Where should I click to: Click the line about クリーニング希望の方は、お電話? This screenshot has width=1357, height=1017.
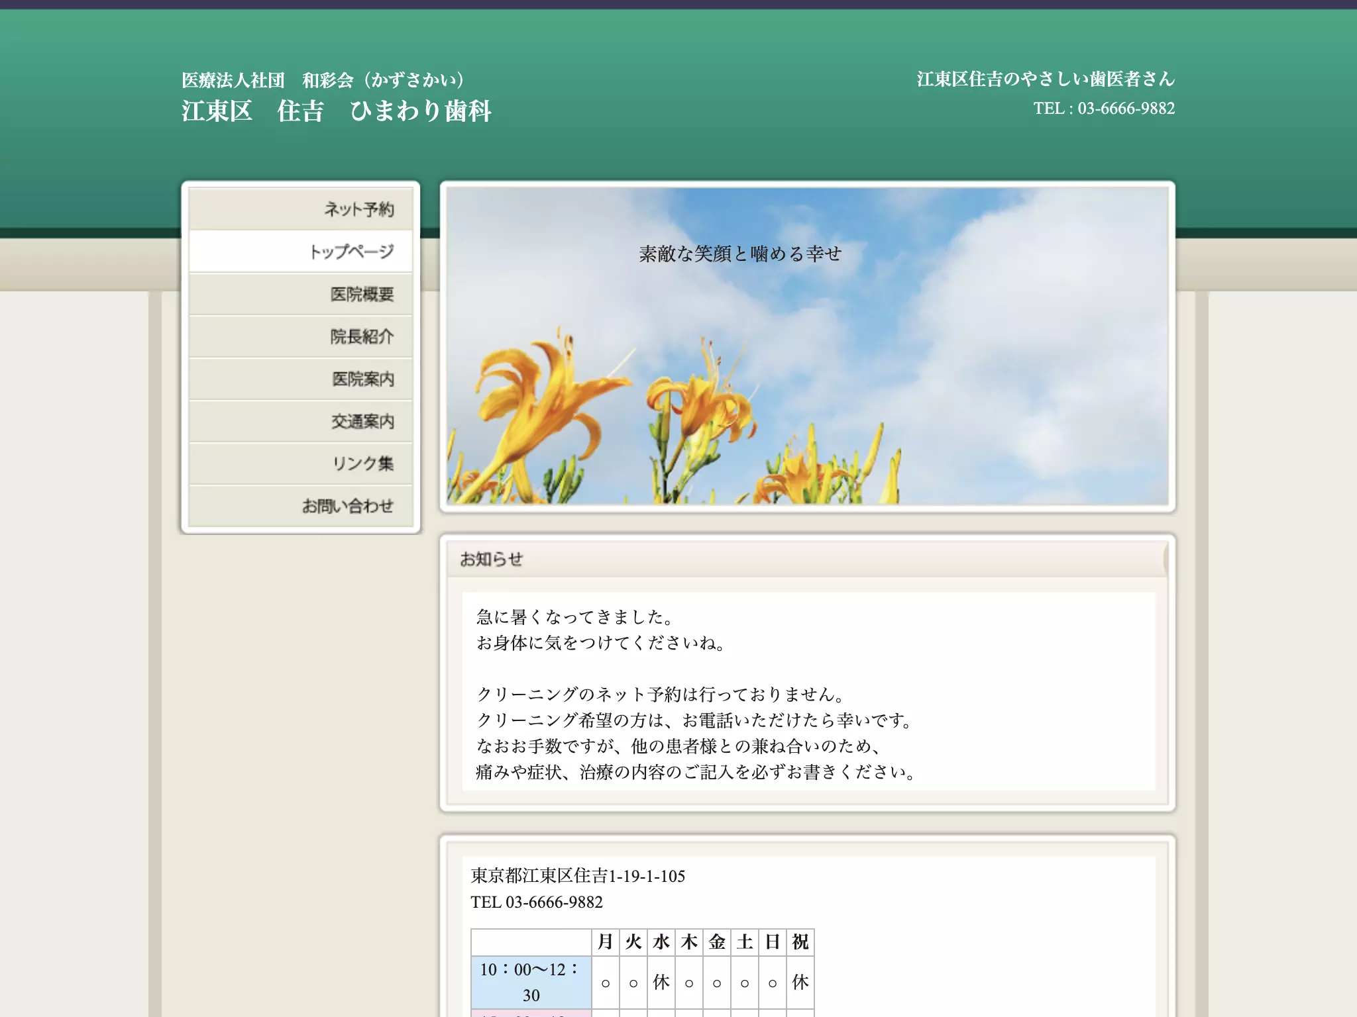(695, 720)
